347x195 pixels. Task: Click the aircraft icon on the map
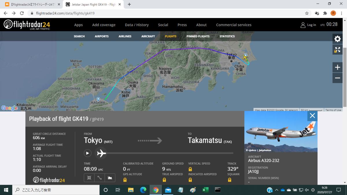[245, 58]
